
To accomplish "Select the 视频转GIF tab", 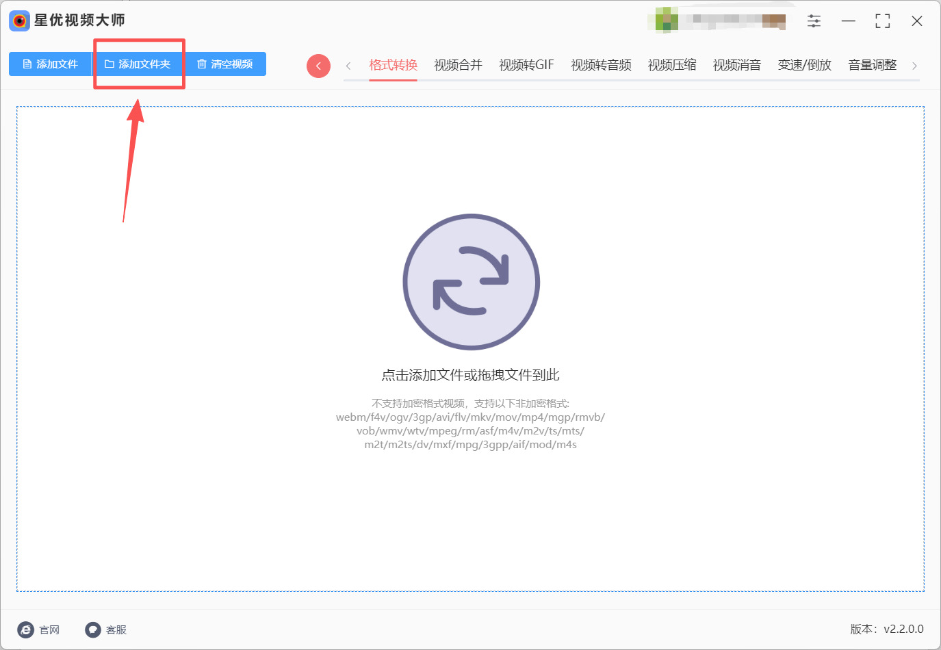I will coord(526,65).
